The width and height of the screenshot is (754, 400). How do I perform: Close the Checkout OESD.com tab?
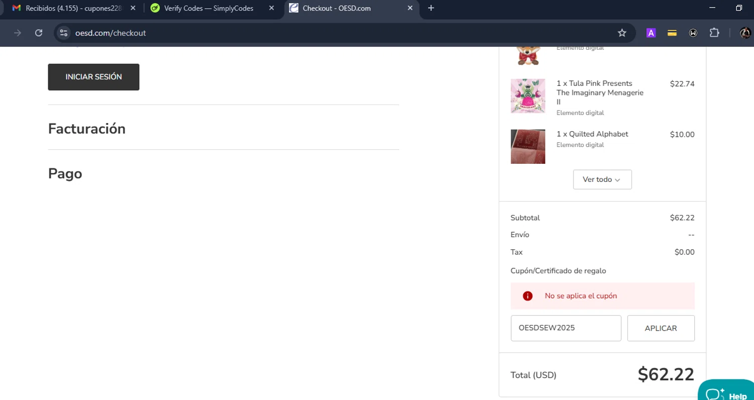(410, 8)
